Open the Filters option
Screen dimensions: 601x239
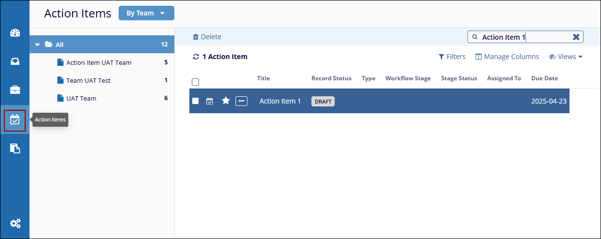pyautogui.click(x=452, y=57)
